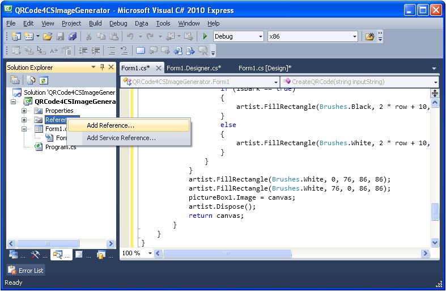The width and height of the screenshot is (446, 291).
Task: Open the x86 platform dropdown
Action: pyautogui.click(x=355, y=36)
